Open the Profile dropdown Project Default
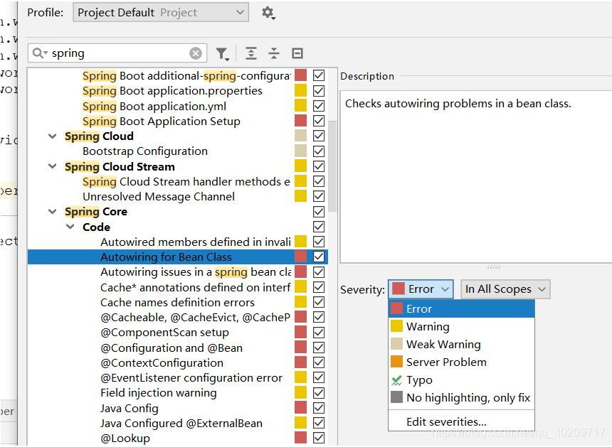612x447 pixels. click(x=160, y=13)
